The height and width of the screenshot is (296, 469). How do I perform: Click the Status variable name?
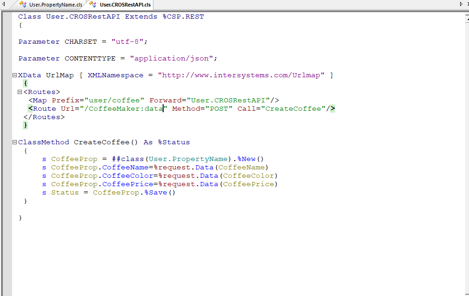[65, 193]
